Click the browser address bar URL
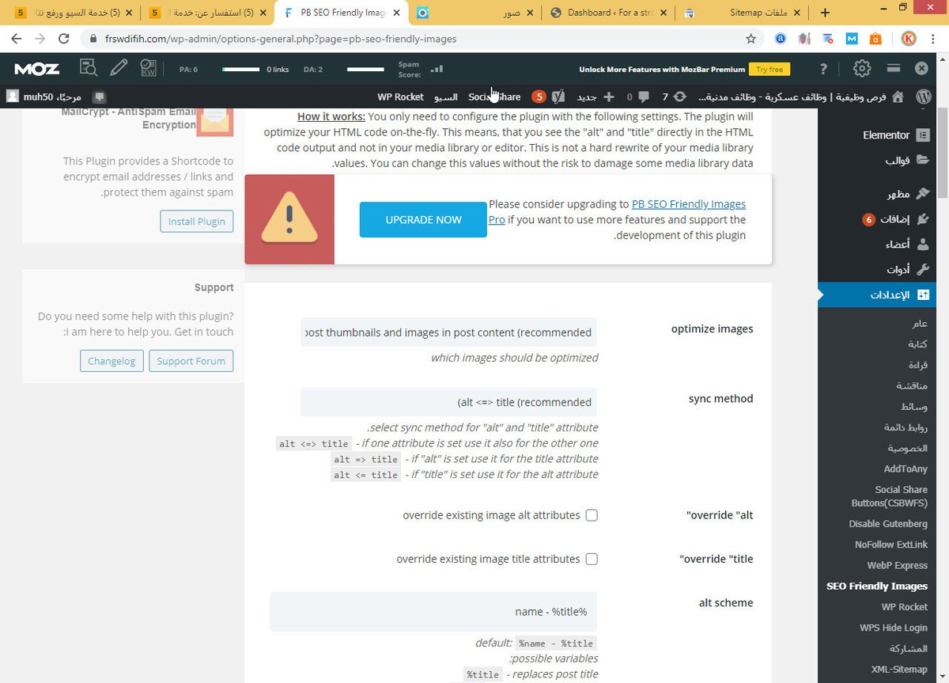 pyautogui.click(x=281, y=38)
